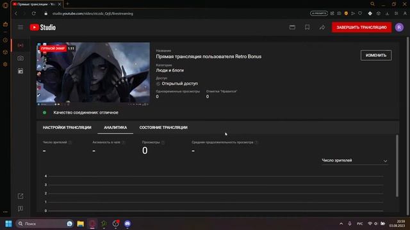This screenshot has width=410, height=230.
Task: Click the ИЗМЕНИТЬ button
Action: 376,56
